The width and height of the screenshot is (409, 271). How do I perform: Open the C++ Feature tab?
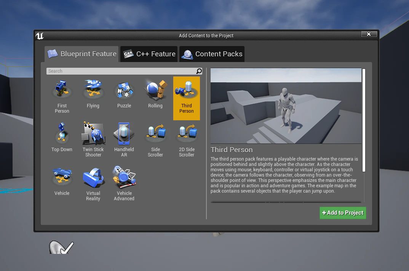point(149,54)
